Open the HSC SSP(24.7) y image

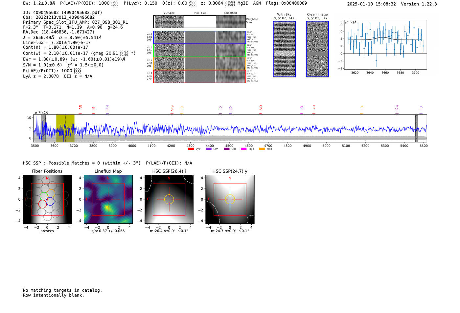click(x=230, y=199)
